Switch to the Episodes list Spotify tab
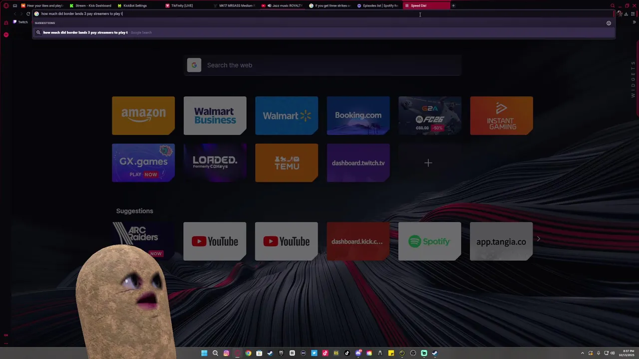Image resolution: width=639 pixels, height=359 pixels. tap(378, 5)
